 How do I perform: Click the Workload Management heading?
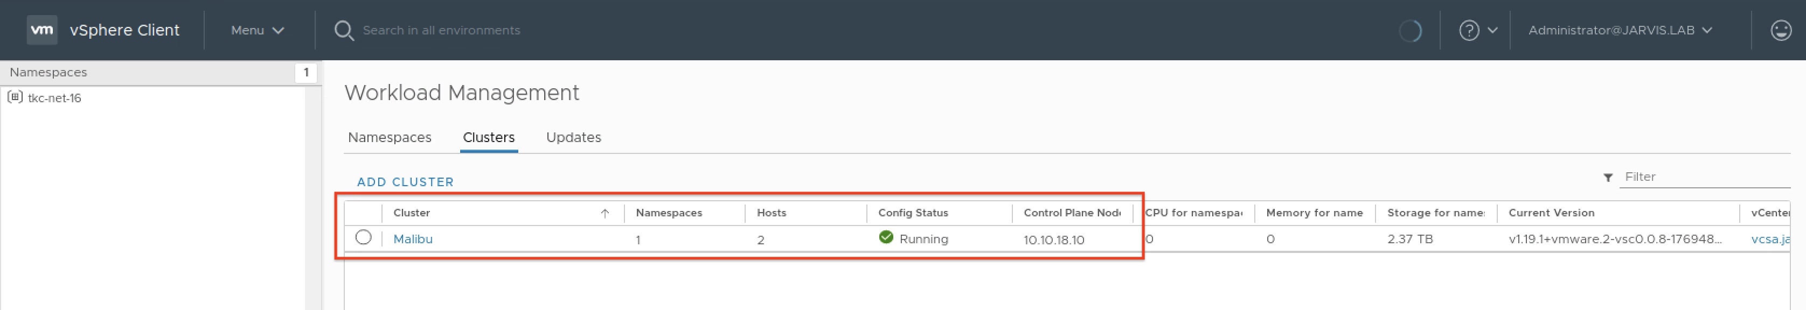click(x=462, y=93)
